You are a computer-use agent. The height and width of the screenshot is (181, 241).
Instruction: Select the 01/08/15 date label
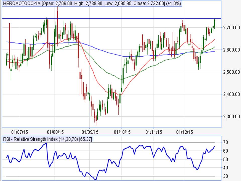pos(55,132)
